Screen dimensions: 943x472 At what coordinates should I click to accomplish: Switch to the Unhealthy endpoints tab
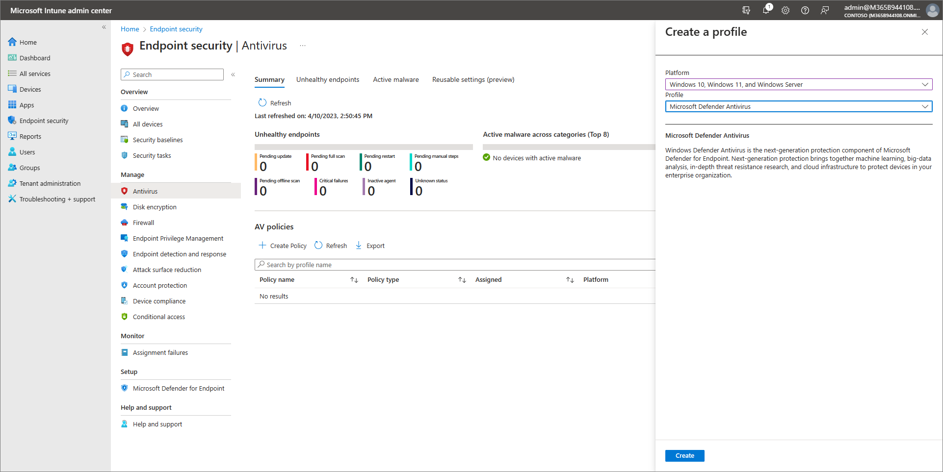(327, 79)
